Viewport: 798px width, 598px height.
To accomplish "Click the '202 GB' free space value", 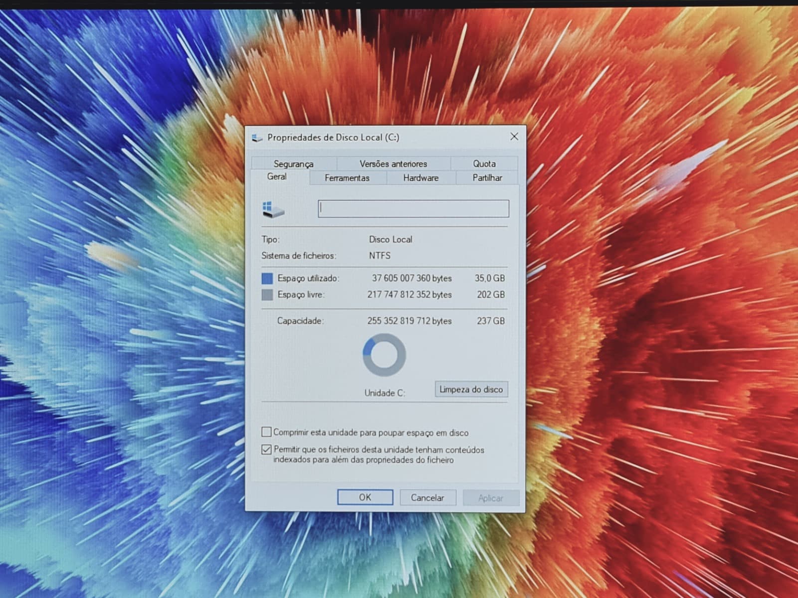I will pos(491,295).
